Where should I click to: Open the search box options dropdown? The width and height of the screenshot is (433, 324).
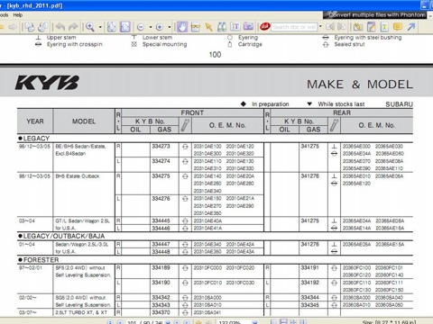[x=320, y=27]
